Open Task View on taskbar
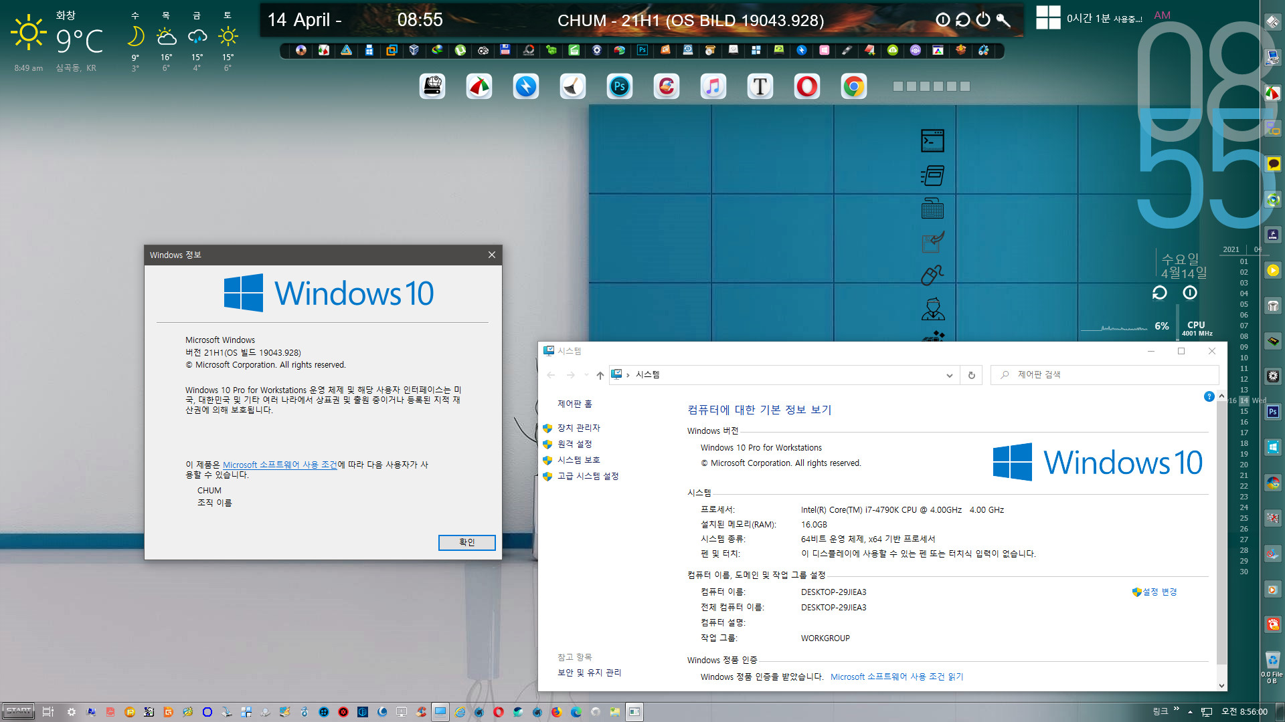 tap(48, 712)
